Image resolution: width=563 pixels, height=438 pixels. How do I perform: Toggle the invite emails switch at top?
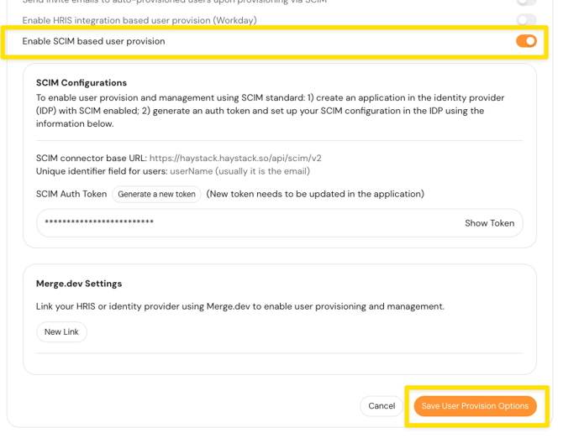(526, 3)
